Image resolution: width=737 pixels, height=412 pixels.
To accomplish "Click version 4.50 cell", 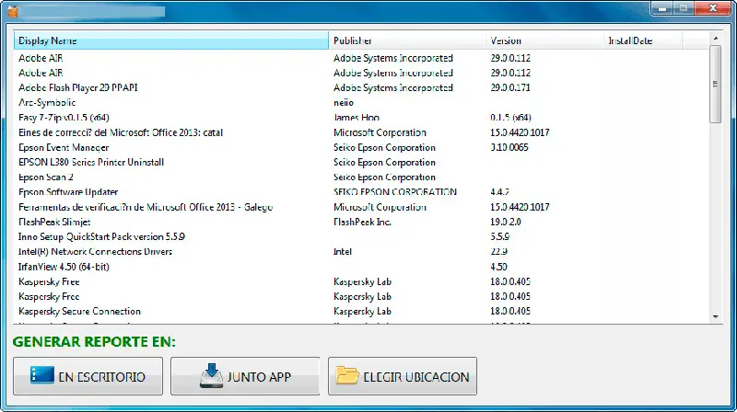I will click(498, 267).
